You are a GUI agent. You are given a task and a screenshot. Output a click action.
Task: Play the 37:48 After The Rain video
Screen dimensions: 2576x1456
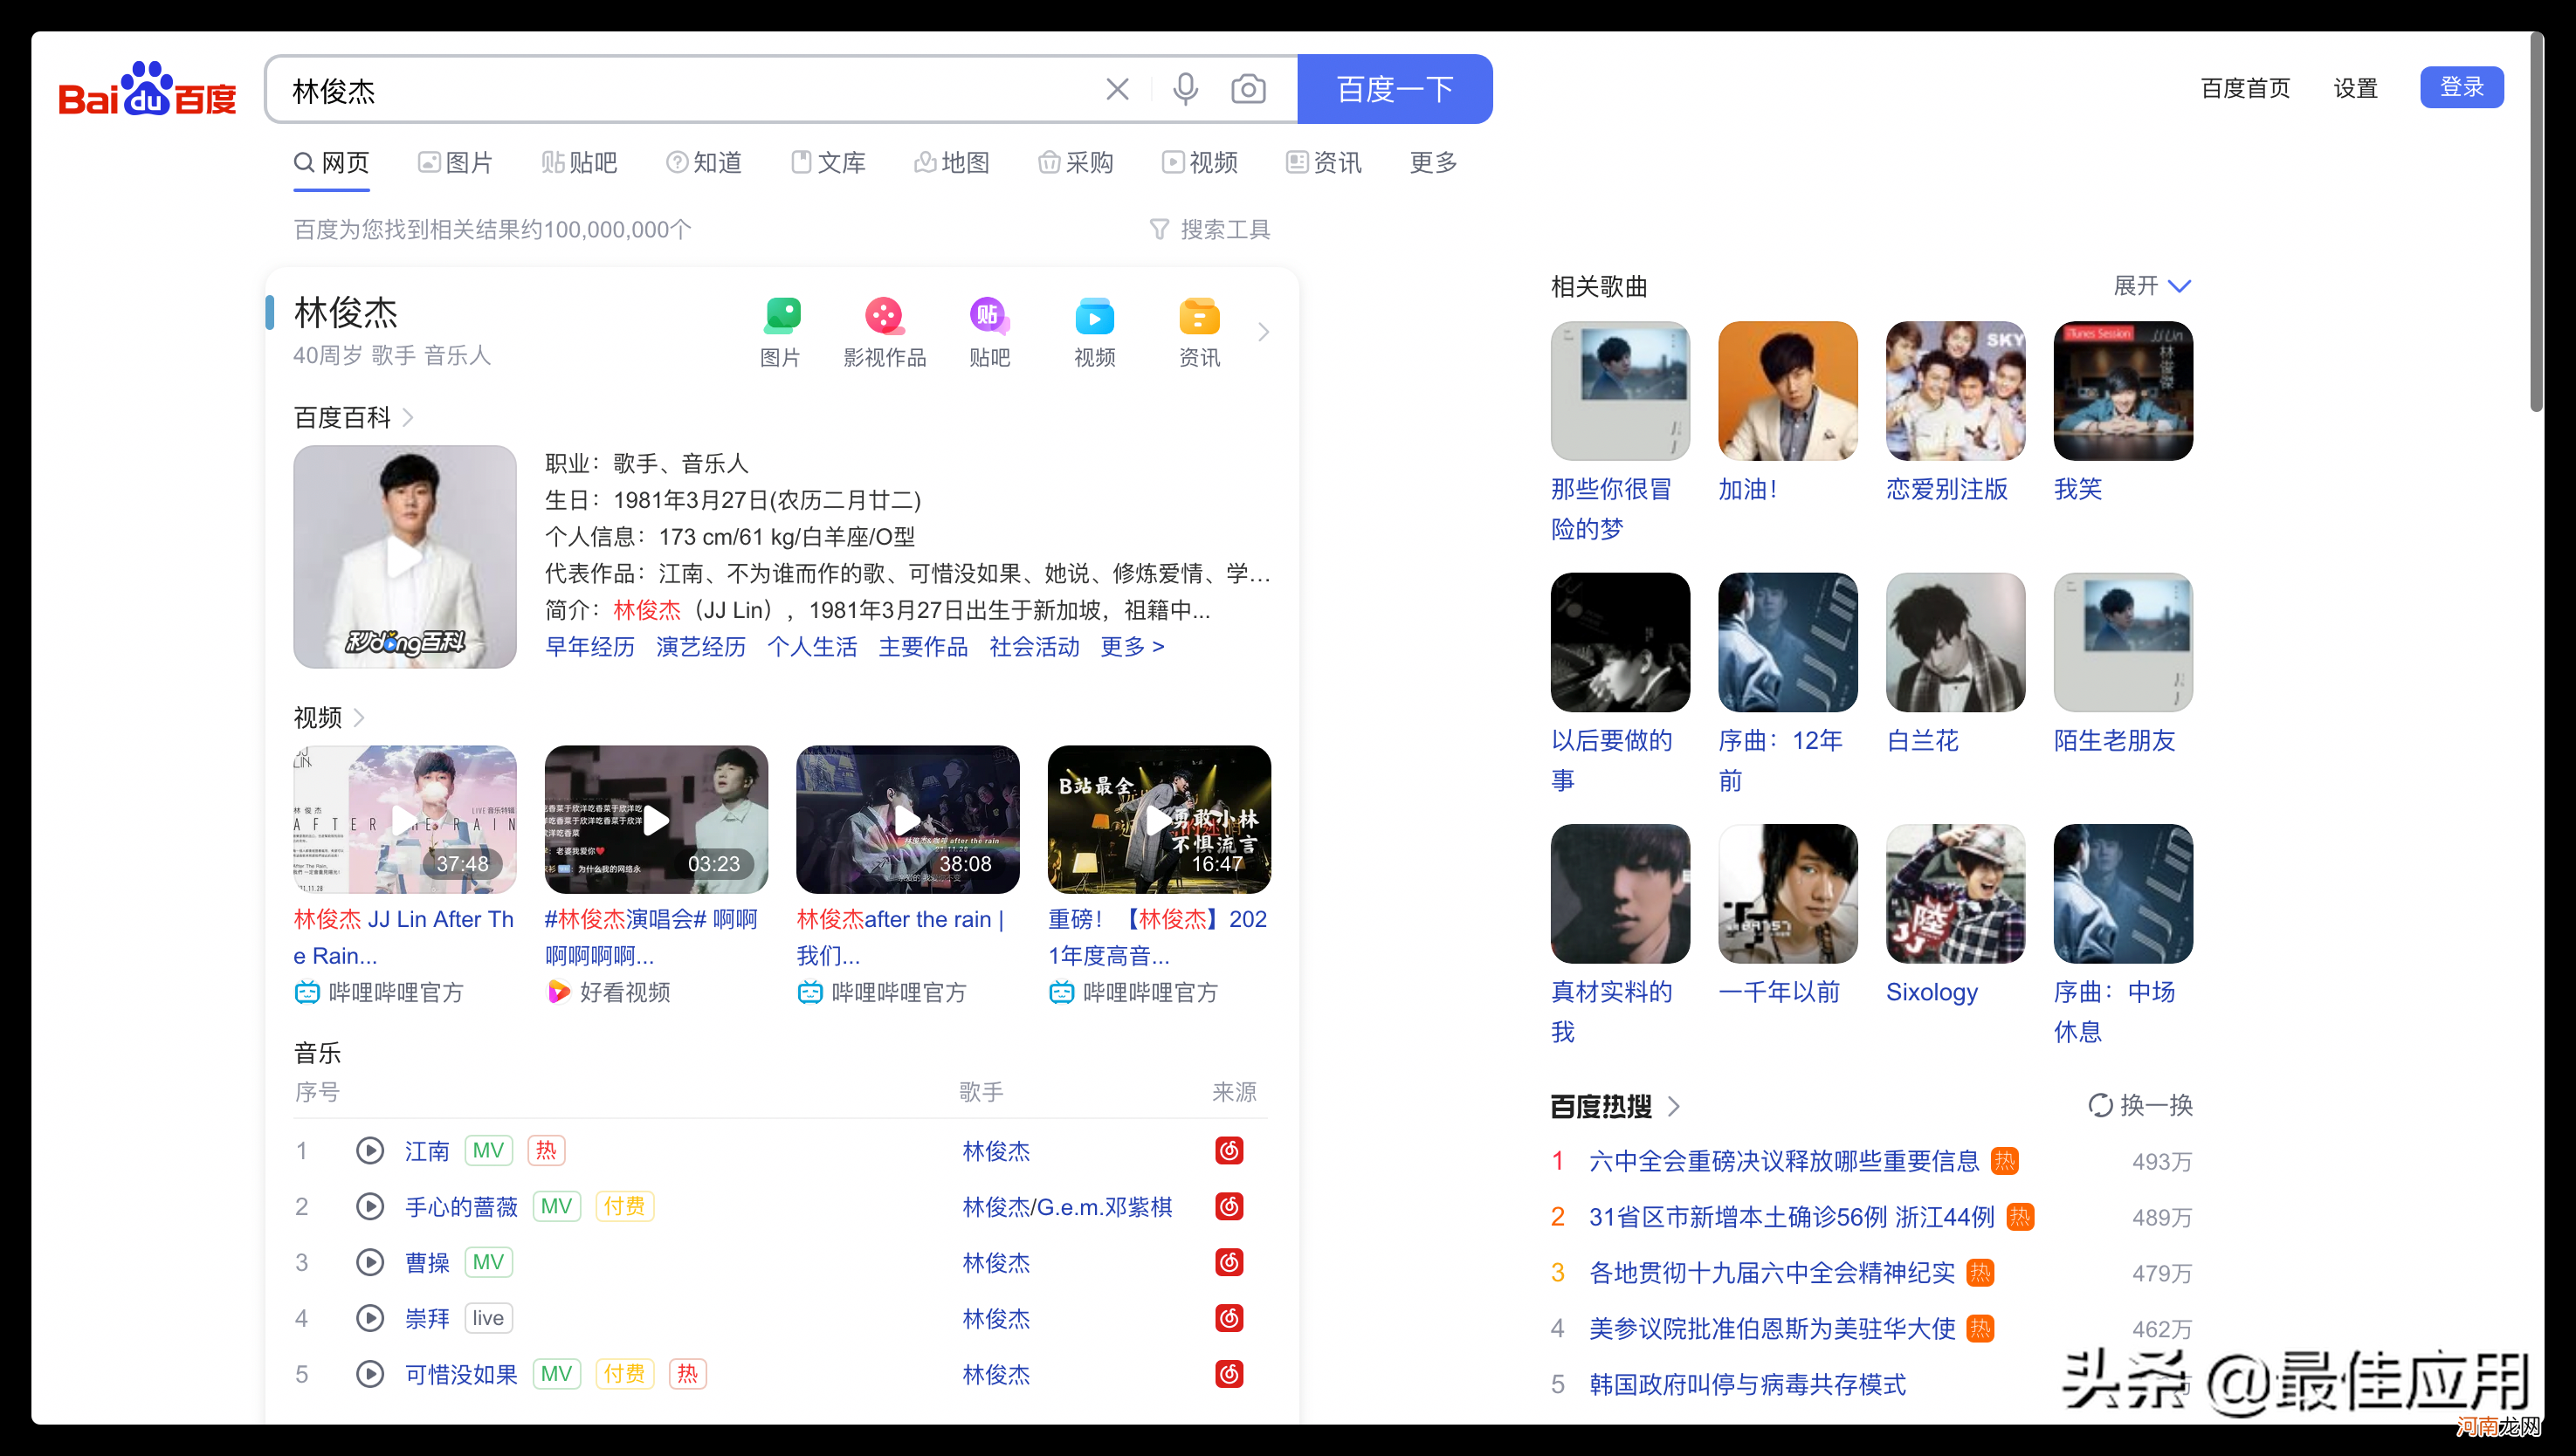tap(404, 819)
